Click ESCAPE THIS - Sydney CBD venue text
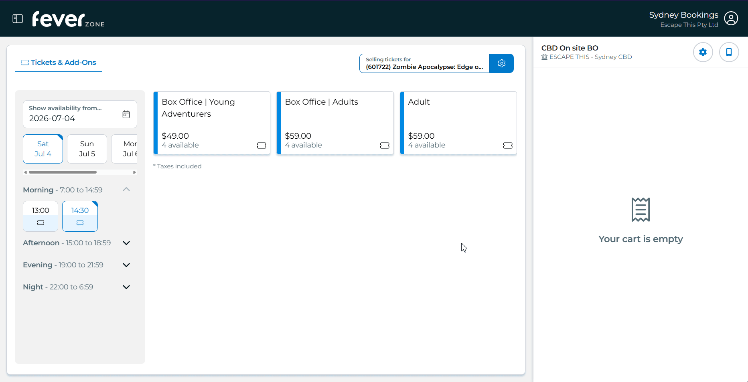 click(590, 57)
